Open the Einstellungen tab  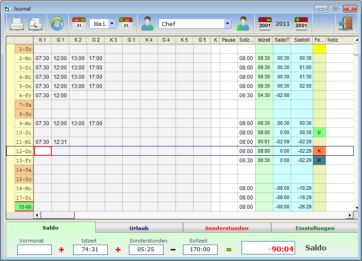coord(315,228)
